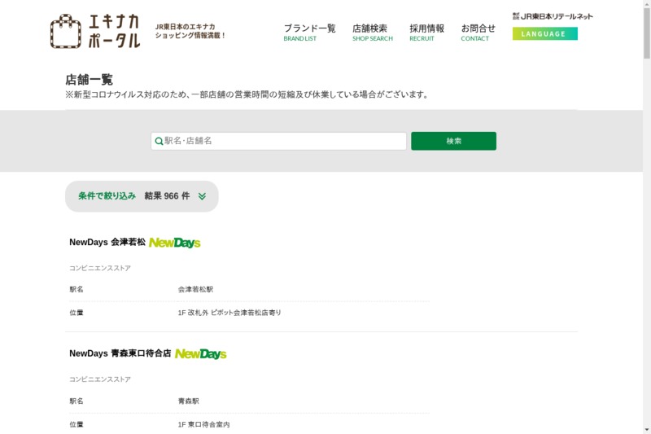The height and width of the screenshot is (434, 651).
Task: Click NewDays logo beside 青森東口待合店
Action: pos(200,354)
